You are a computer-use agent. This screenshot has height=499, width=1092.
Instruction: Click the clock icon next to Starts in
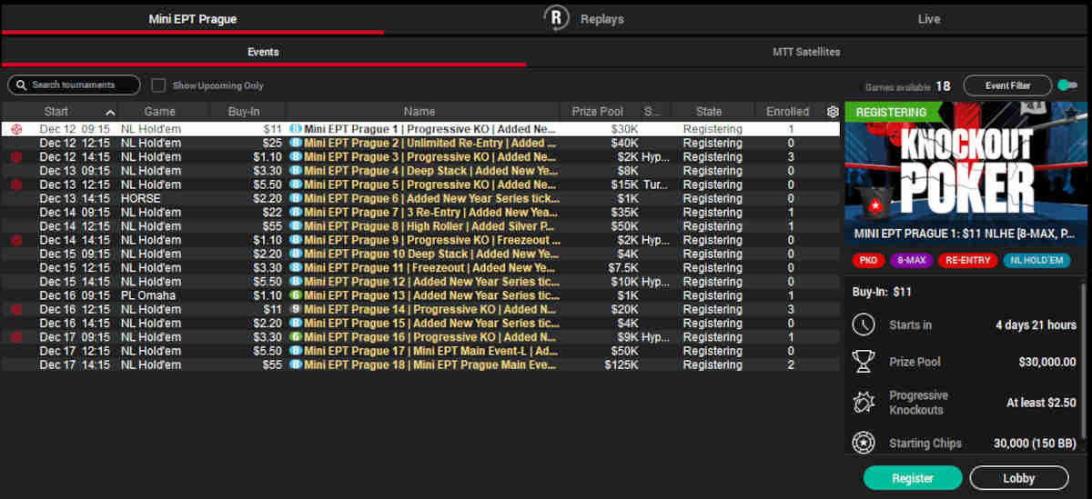coord(863,324)
